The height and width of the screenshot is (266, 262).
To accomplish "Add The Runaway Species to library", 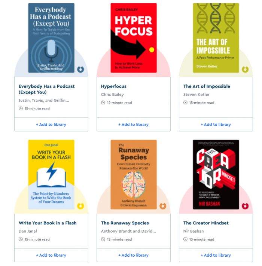I will click(133, 255).
